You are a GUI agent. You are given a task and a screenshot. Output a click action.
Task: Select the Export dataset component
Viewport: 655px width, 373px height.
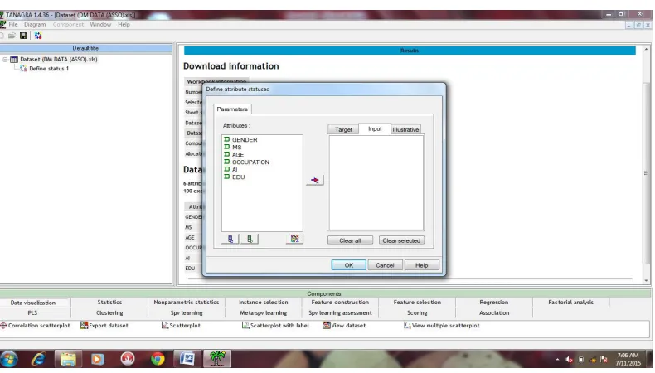(x=104, y=326)
